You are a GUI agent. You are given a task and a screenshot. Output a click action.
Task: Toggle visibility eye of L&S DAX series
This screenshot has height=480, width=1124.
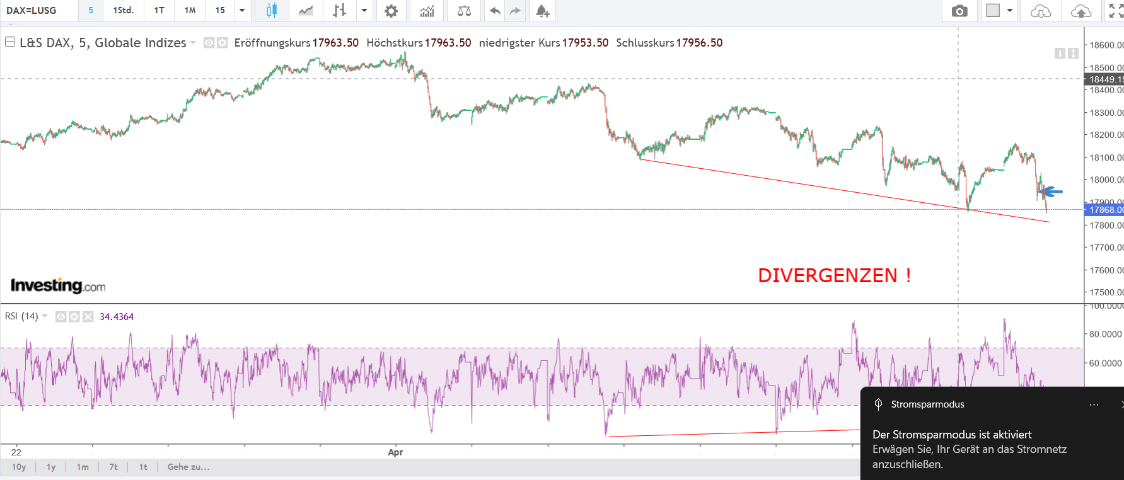pyautogui.click(x=209, y=43)
